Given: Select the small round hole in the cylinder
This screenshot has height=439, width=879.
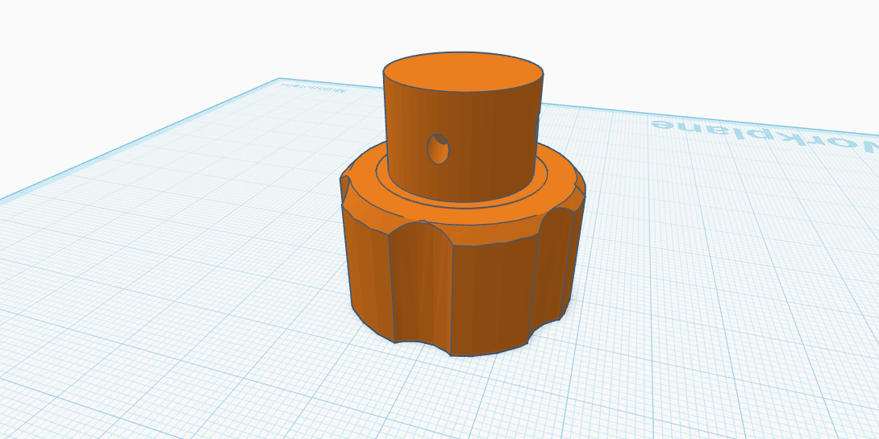Looking at the screenshot, I should (x=438, y=149).
